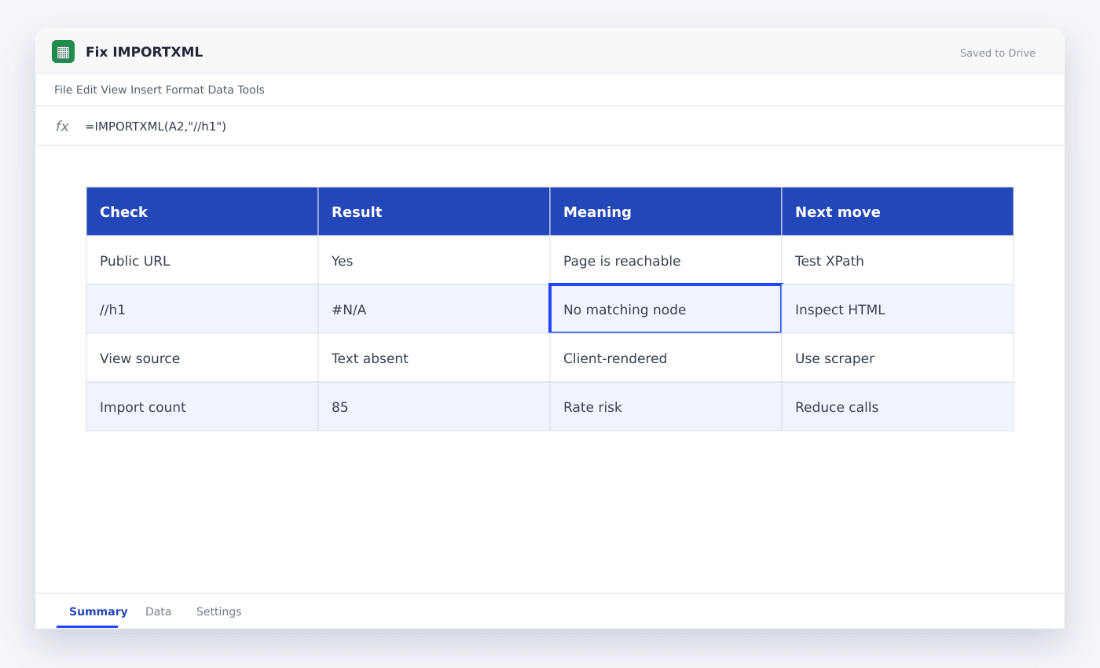Select the "No matching node" cell
This screenshot has height=668, width=1100.
coord(665,309)
